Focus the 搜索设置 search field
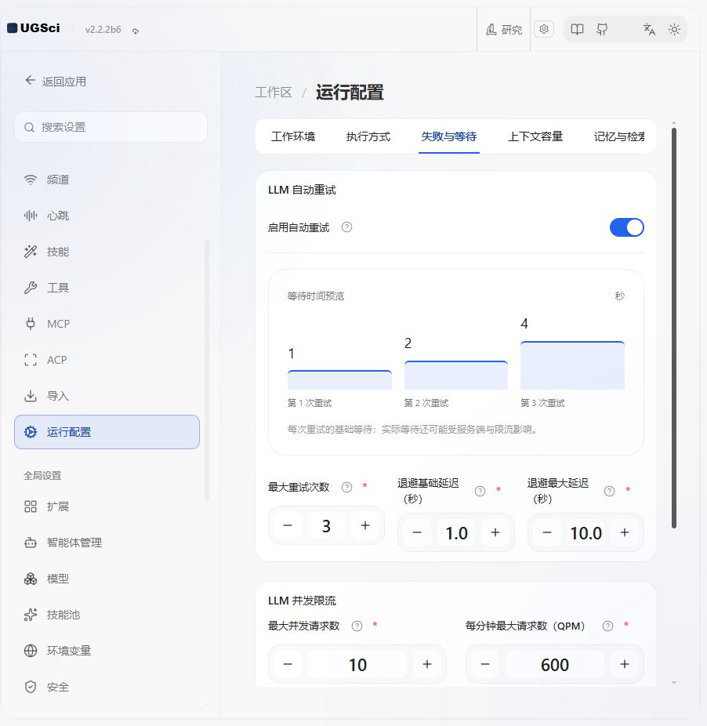The height and width of the screenshot is (726, 707). click(111, 127)
